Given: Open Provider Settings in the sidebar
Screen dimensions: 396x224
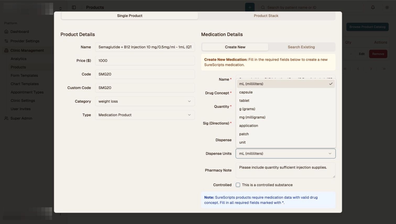Looking at the screenshot, I should 25,41.
